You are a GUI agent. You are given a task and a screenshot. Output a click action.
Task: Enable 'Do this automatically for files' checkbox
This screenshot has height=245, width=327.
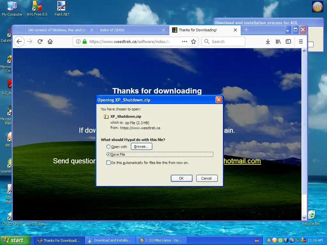click(x=108, y=162)
